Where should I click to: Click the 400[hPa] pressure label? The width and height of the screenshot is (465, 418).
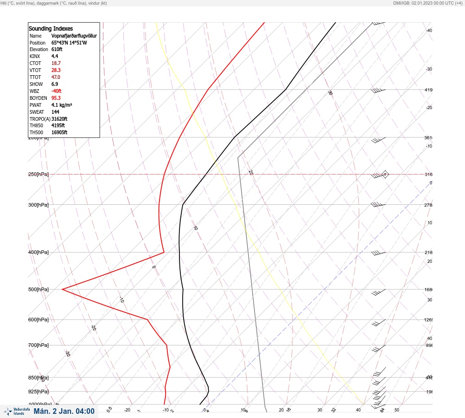click(38, 252)
